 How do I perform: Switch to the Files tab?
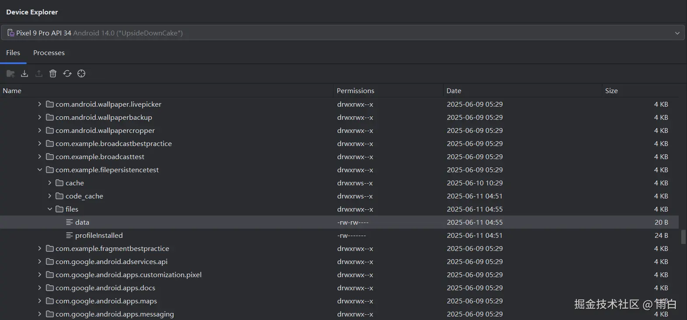click(13, 53)
